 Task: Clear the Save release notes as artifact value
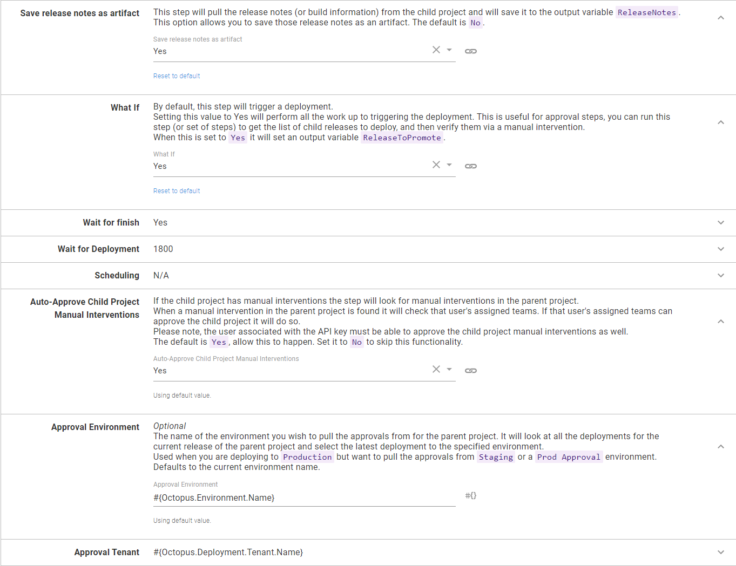coord(436,50)
